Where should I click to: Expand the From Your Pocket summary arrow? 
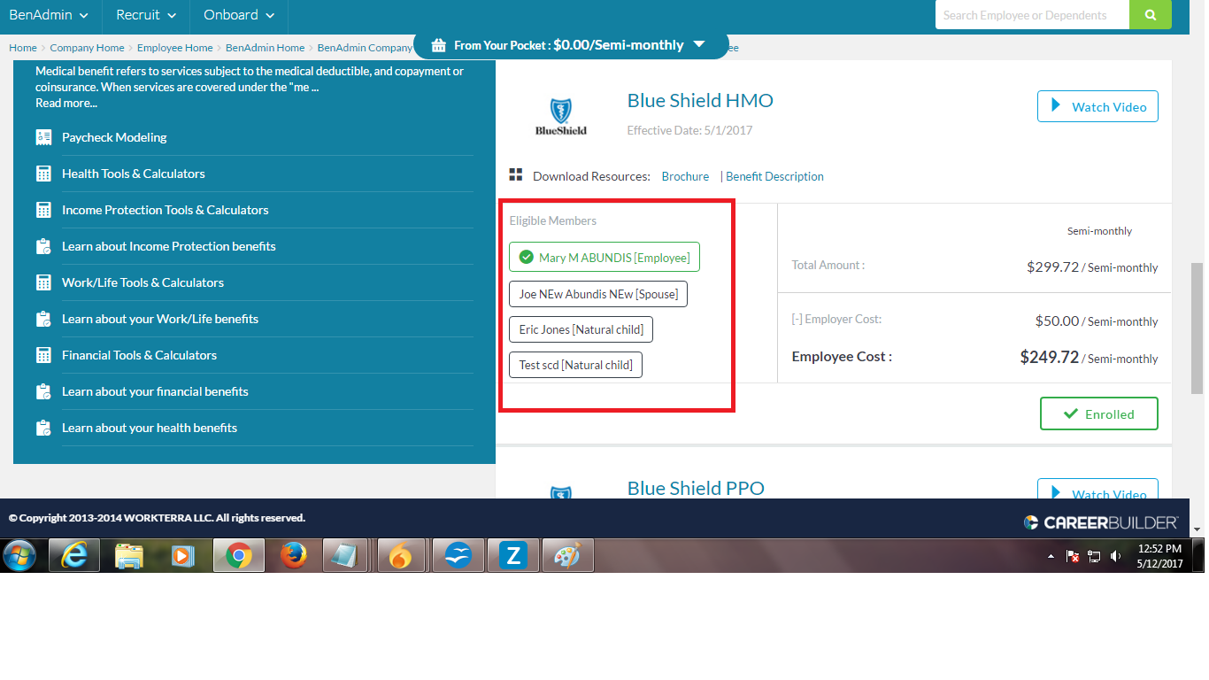[x=699, y=44]
